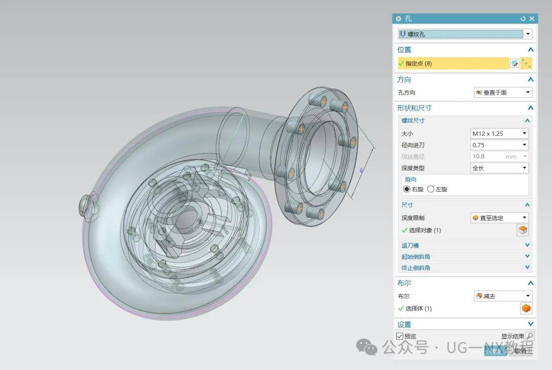Open the 螺纹孔 hole type dropdown

pyautogui.click(x=465, y=34)
